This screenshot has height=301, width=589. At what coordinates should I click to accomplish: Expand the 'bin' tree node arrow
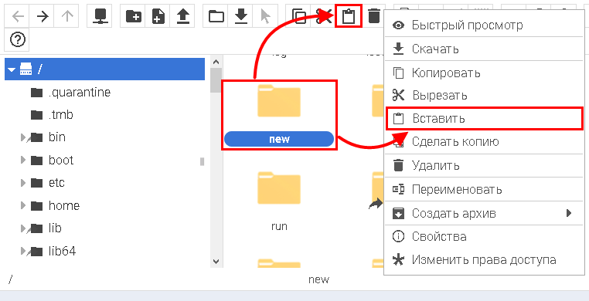click(x=23, y=137)
